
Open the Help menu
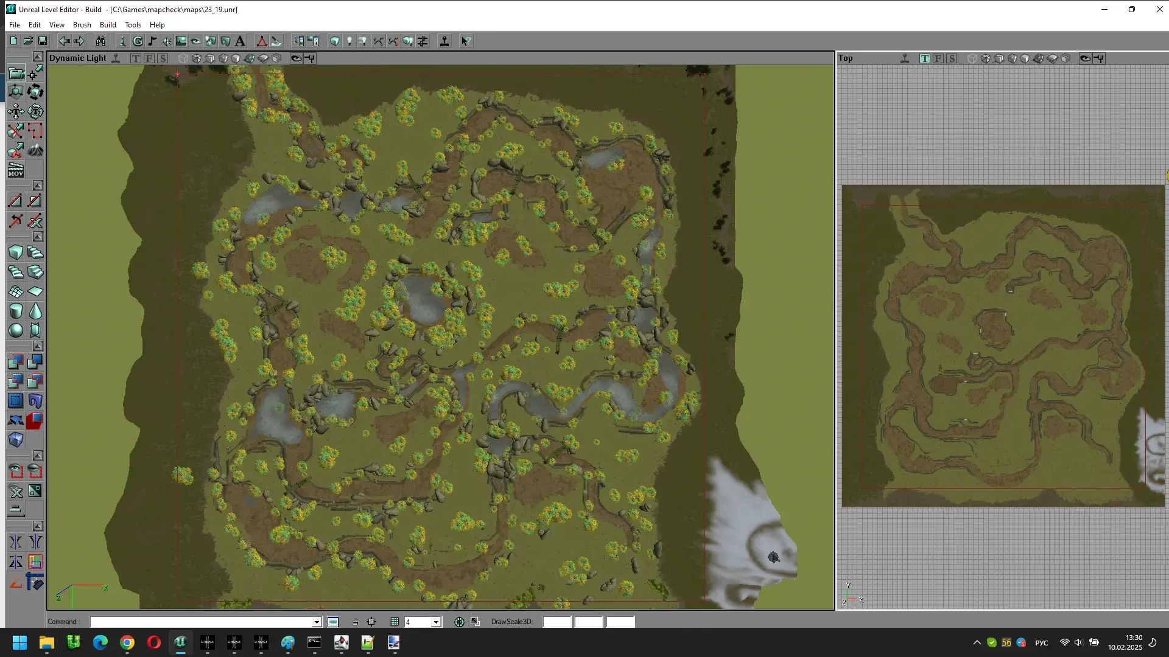(157, 25)
